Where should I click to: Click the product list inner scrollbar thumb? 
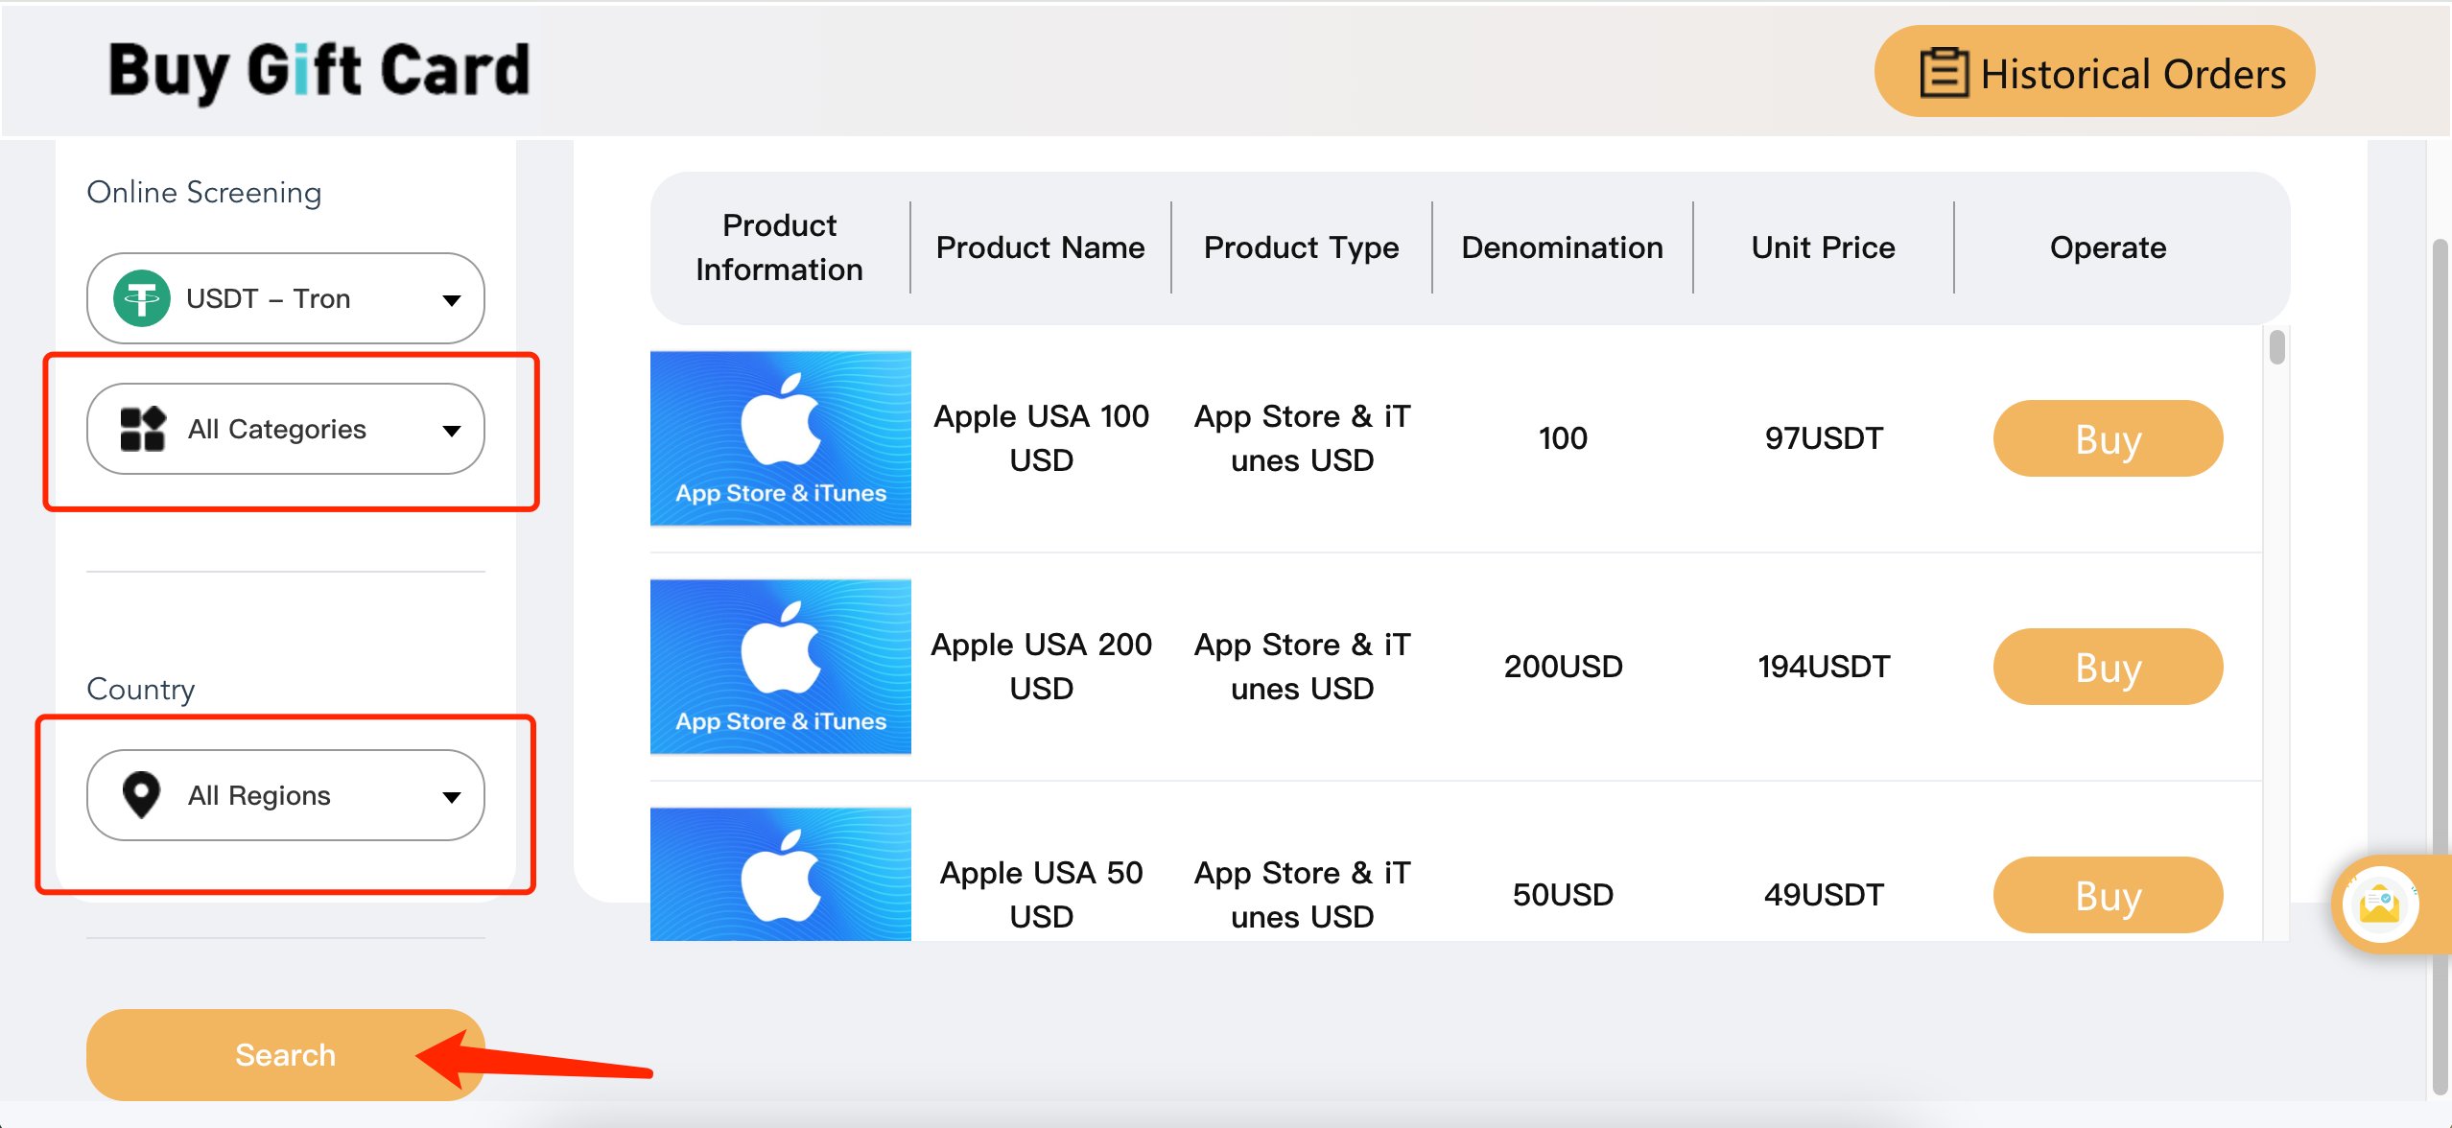(2277, 347)
